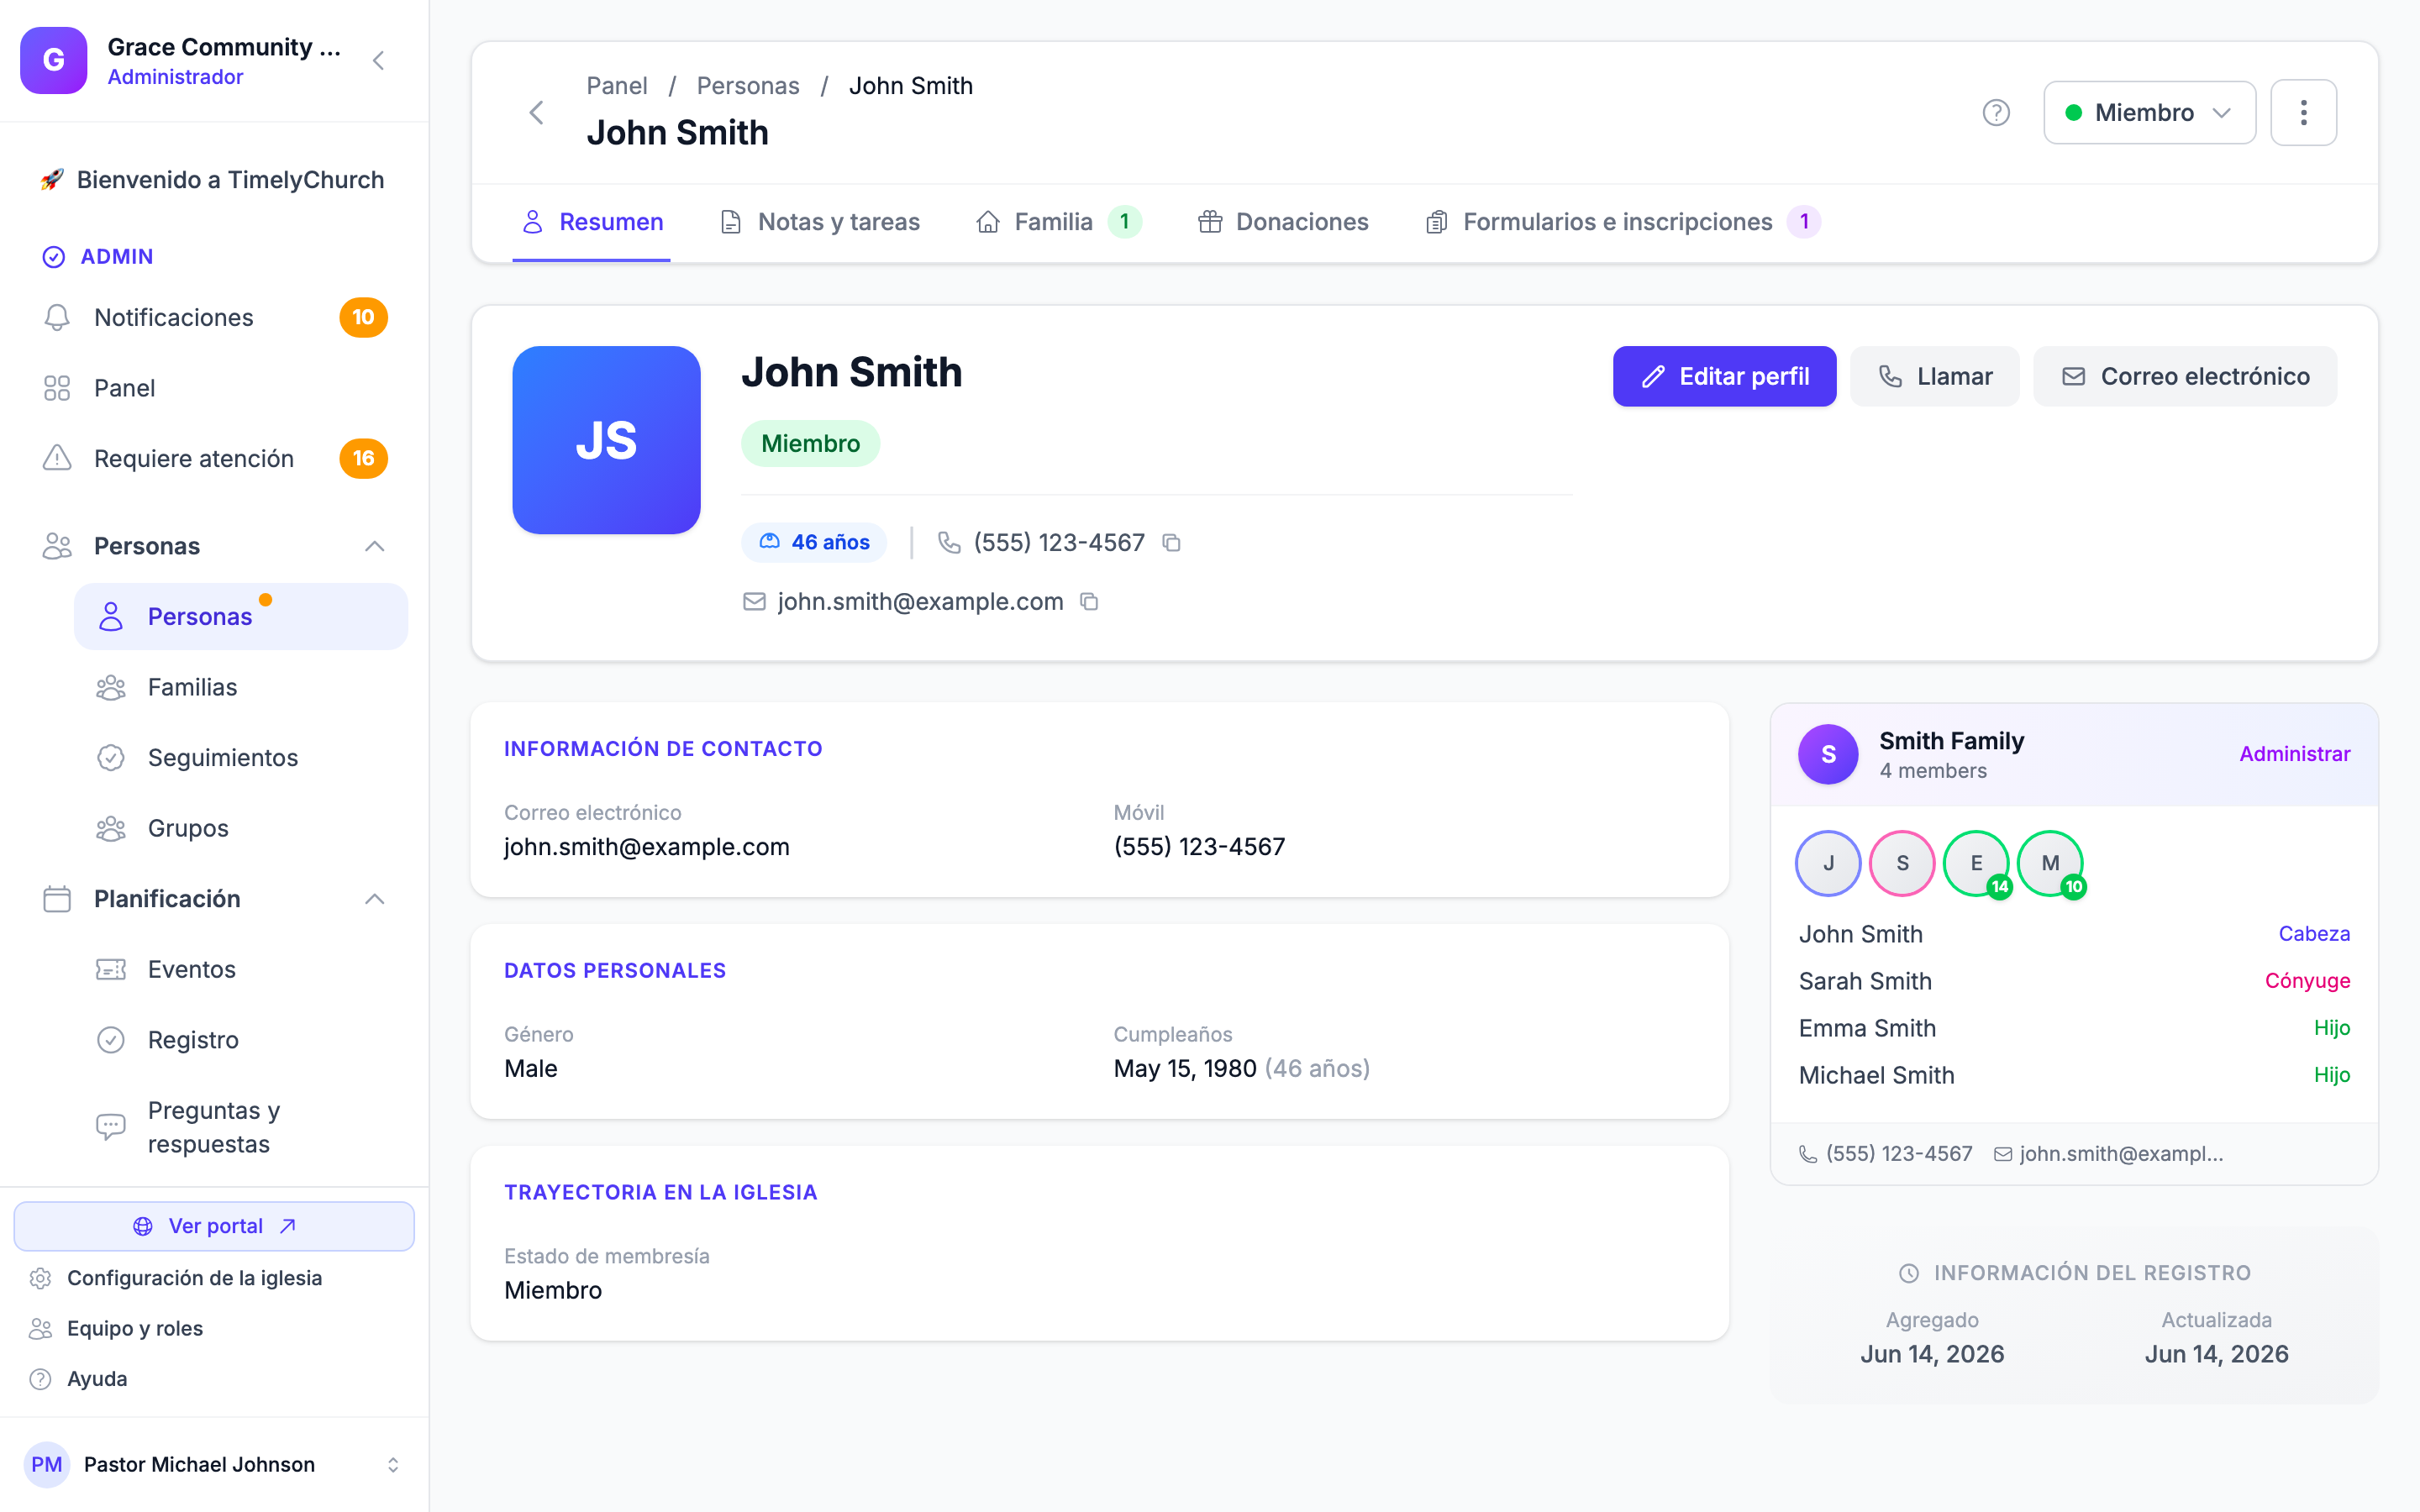
Task: Open Eventos in the sidebar
Action: point(241,970)
